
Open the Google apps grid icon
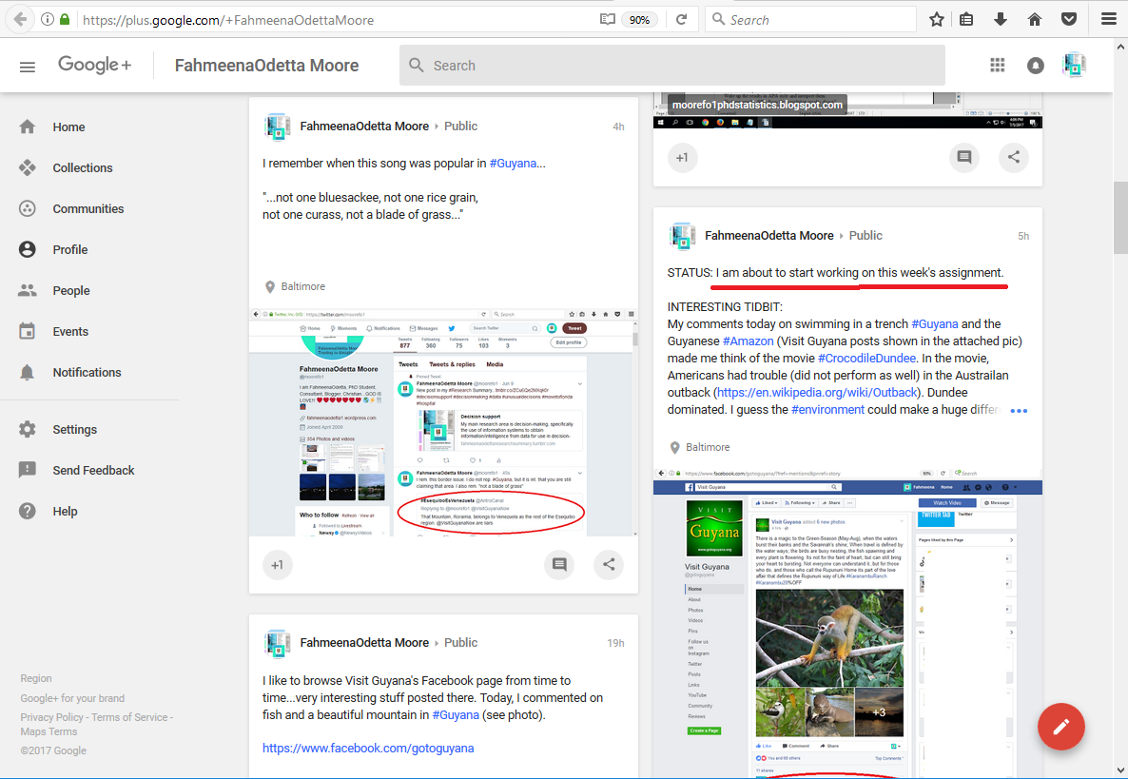coord(997,66)
